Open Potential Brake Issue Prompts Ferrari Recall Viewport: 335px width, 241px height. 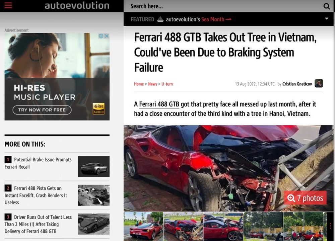click(x=38, y=163)
